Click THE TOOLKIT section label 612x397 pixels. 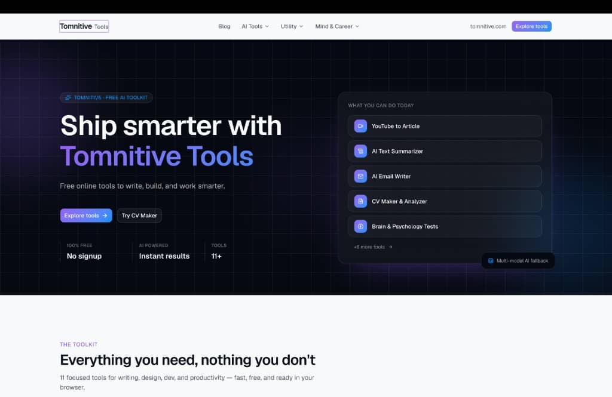click(x=78, y=344)
